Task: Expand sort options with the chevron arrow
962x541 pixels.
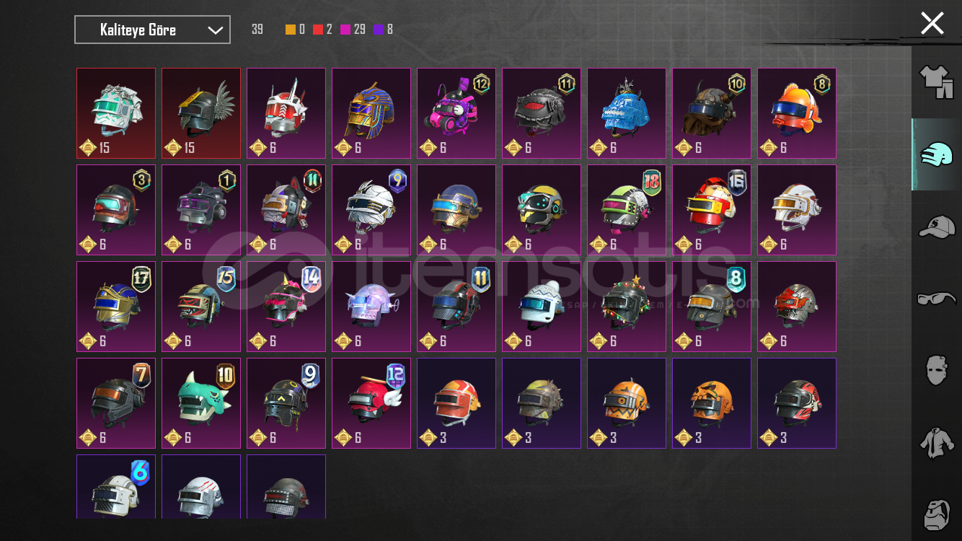Action: pos(215,30)
